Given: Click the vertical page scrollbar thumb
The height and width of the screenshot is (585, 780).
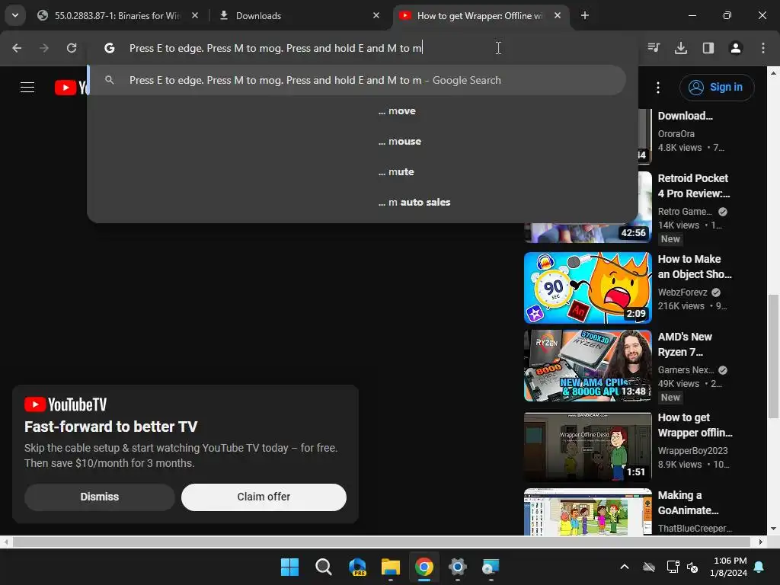Looking at the screenshot, I should coord(774,356).
